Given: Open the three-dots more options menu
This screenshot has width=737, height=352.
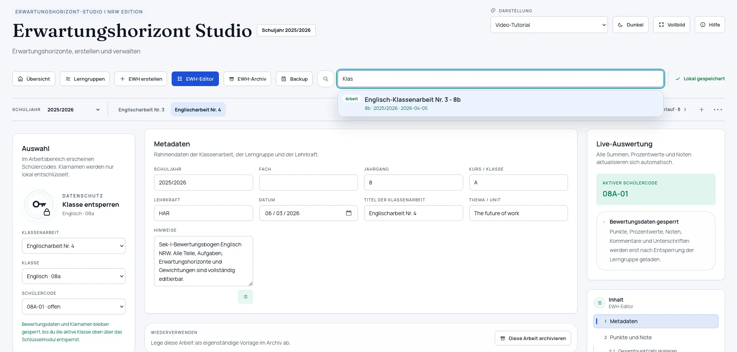Looking at the screenshot, I should tap(718, 110).
